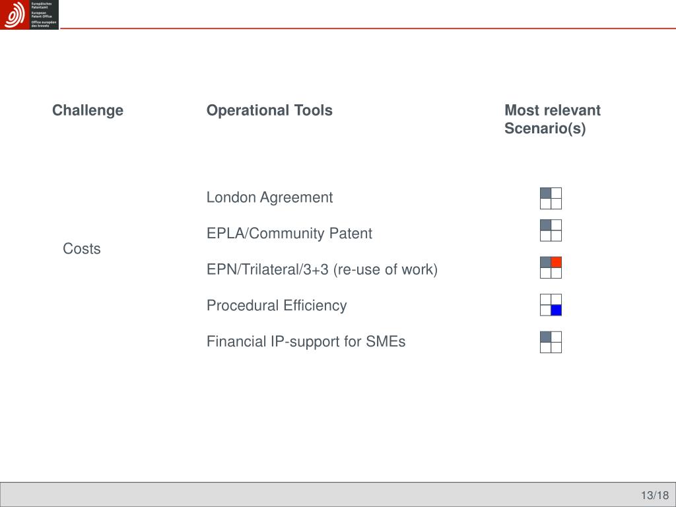The width and height of the screenshot is (676, 507).
Task: Click the EPLA/Community Patent text
Action: tap(289, 233)
